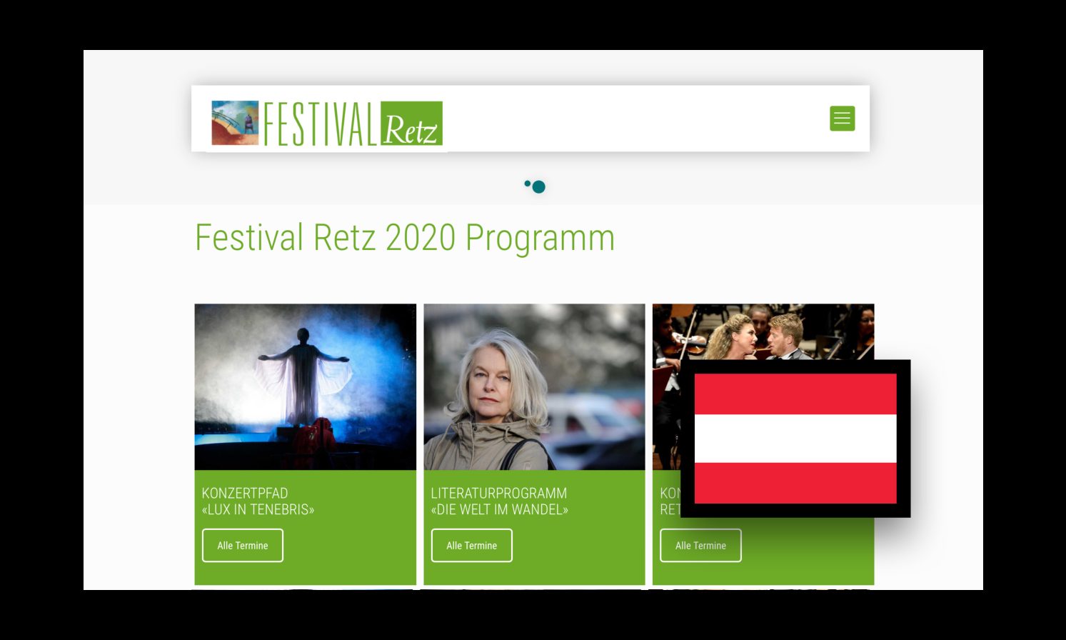Viewport: 1066px width, 640px height.
Task: Click the Austrian flag overlay image
Action: [795, 439]
